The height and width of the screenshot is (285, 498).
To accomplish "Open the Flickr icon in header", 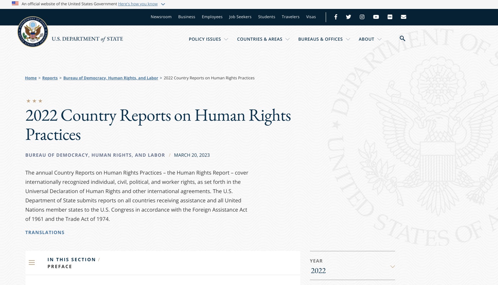I will (390, 17).
